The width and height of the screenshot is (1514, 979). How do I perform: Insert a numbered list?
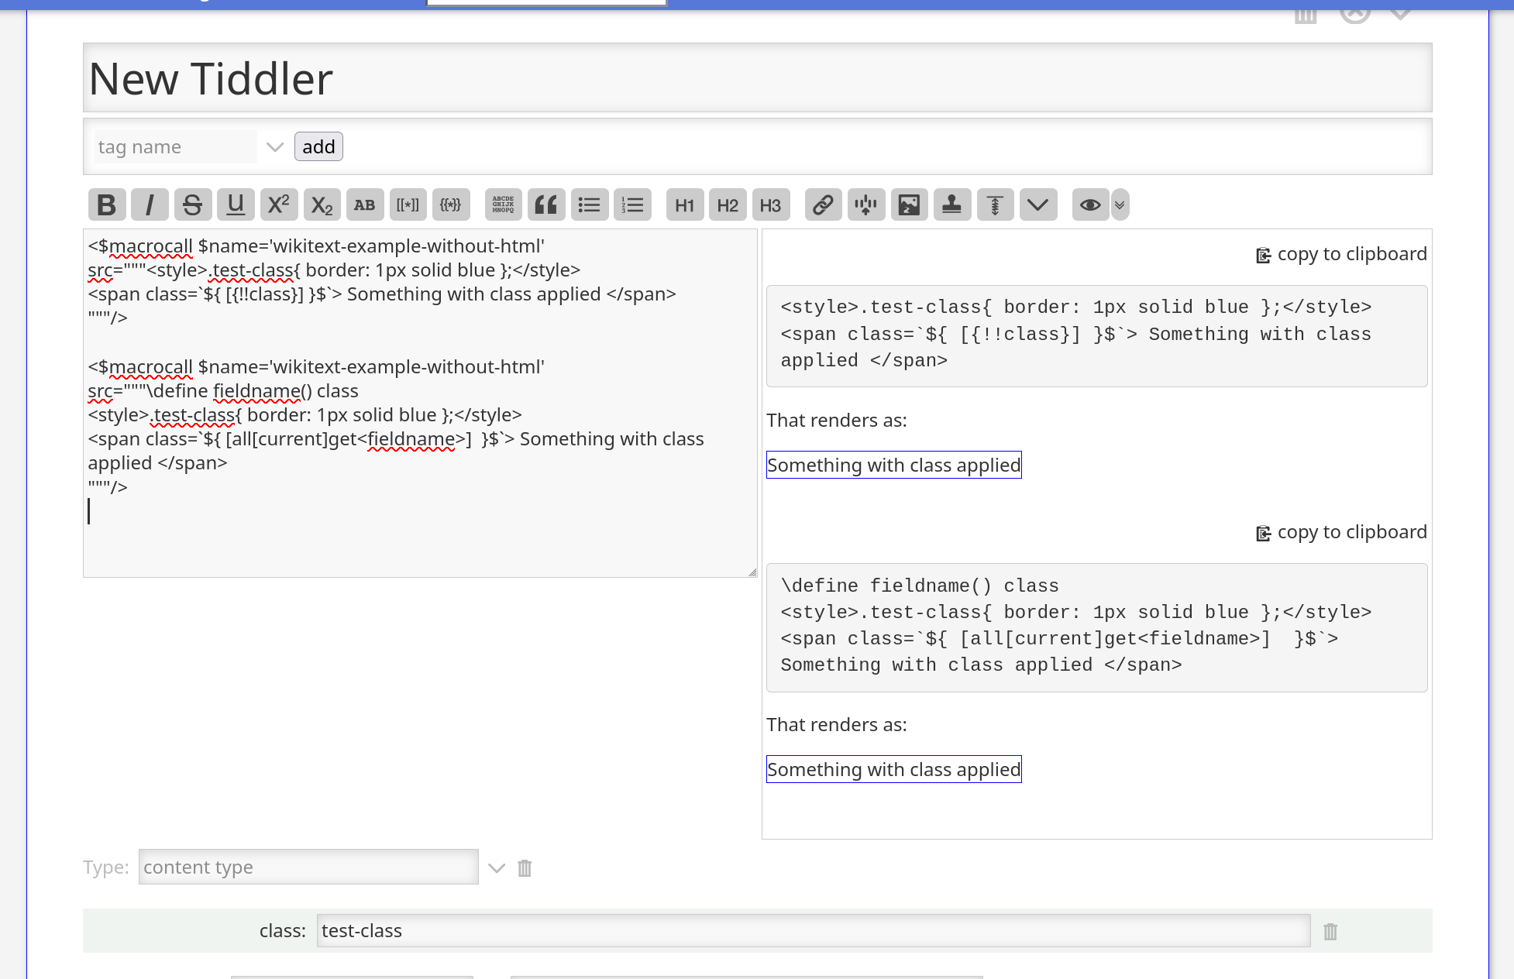click(x=632, y=205)
